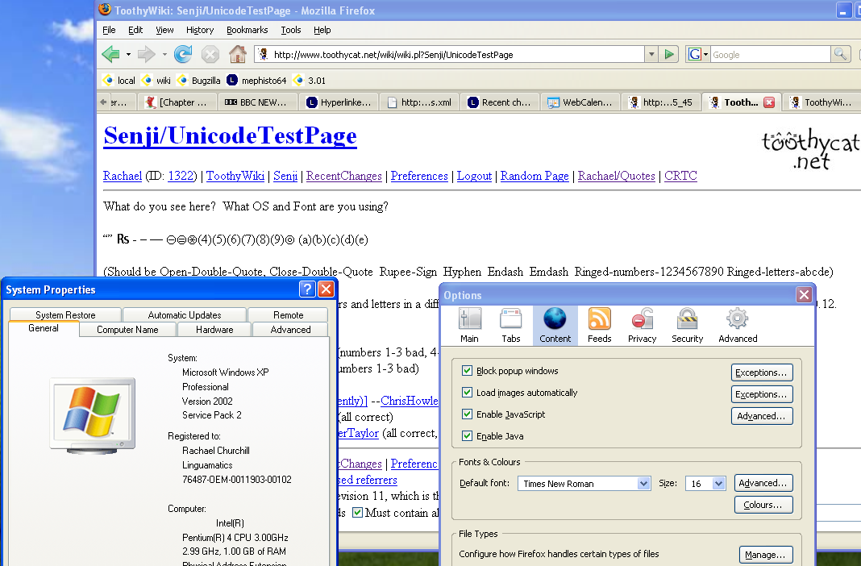This screenshot has height=566, width=861.
Task: Switch to the BBC NEW... browser tab
Action: point(257,102)
